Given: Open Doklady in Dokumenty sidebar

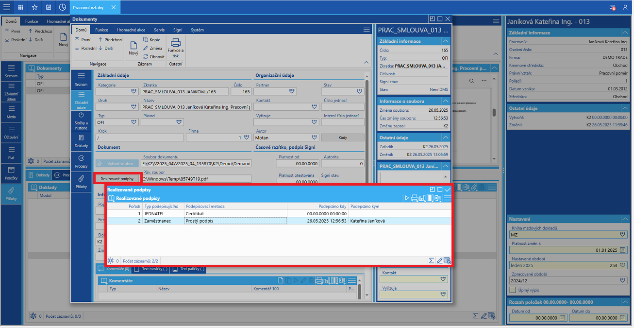Looking at the screenshot, I should pos(81,141).
